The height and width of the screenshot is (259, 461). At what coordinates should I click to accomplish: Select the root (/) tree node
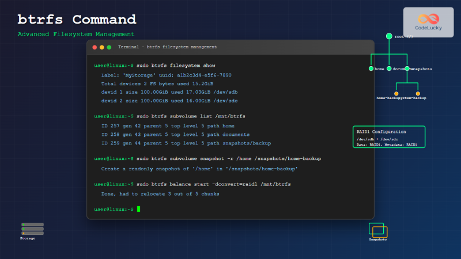pyautogui.click(x=389, y=36)
